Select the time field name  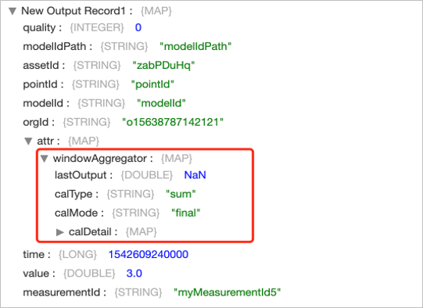coord(34,254)
